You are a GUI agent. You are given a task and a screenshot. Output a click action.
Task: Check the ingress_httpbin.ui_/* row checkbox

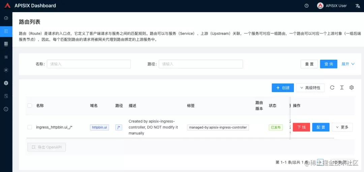[30, 127]
